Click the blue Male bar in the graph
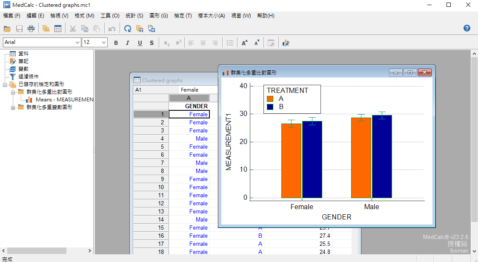This screenshot has width=478, height=262. [382, 156]
